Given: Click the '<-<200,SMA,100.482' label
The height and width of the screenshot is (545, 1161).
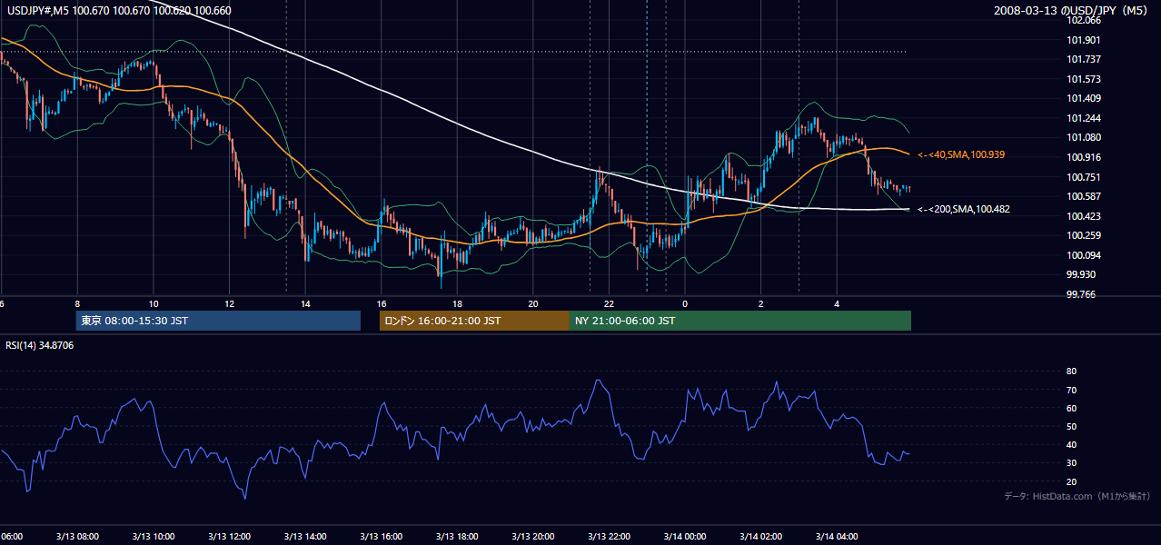Looking at the screenshot, I should click(x=963, y=209).
